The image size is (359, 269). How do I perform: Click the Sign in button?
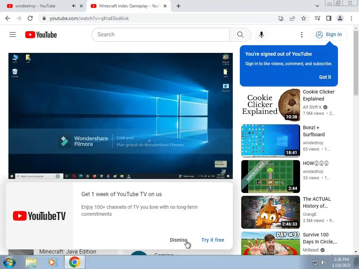(330, 35)
